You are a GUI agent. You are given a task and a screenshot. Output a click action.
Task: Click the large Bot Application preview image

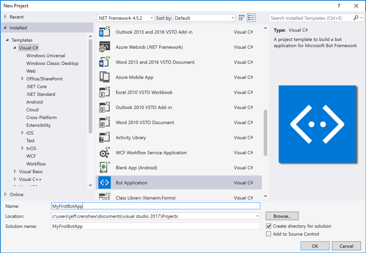pos(318,124)
